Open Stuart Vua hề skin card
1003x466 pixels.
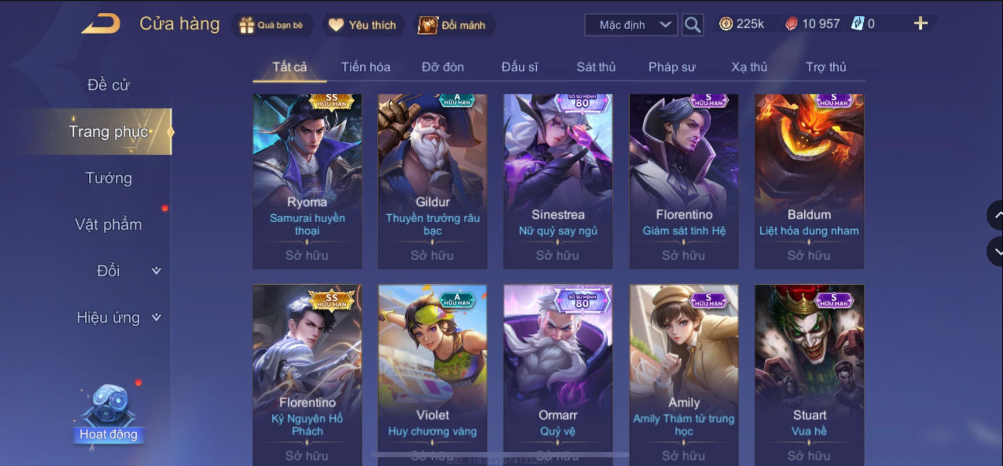pyautogui.click(x=809, y=374)
